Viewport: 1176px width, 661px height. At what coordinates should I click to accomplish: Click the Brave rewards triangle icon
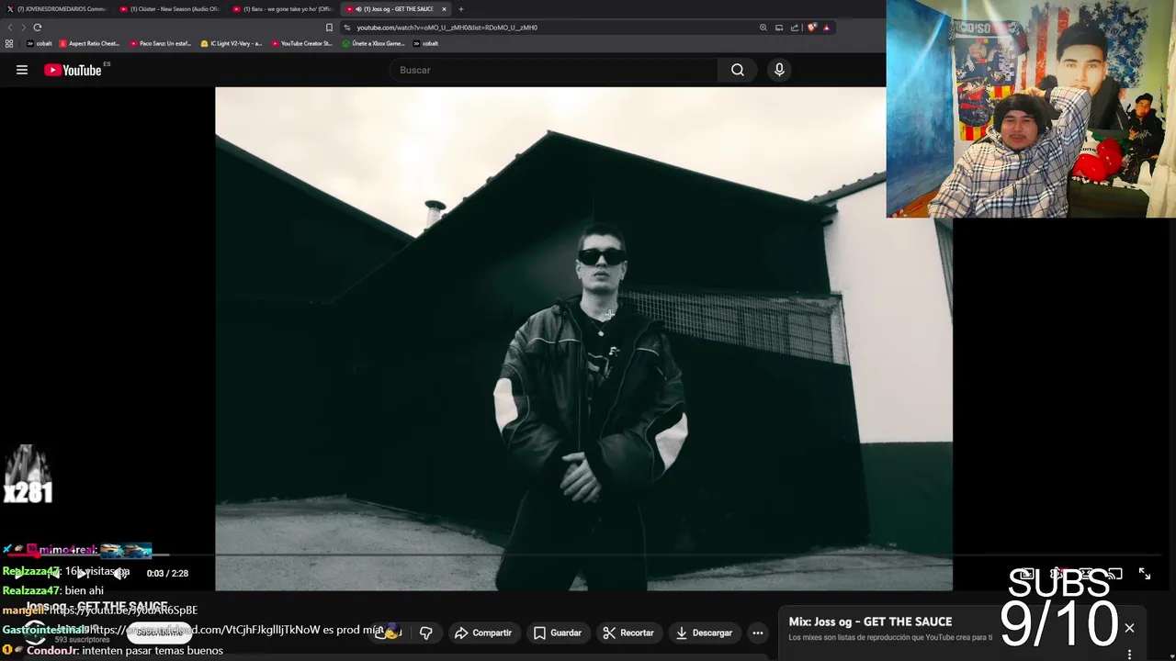[x=826, y=28]
